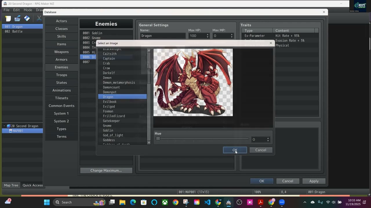
Task: Switch to the Troops database tab
Action: (x=61, y=75)
